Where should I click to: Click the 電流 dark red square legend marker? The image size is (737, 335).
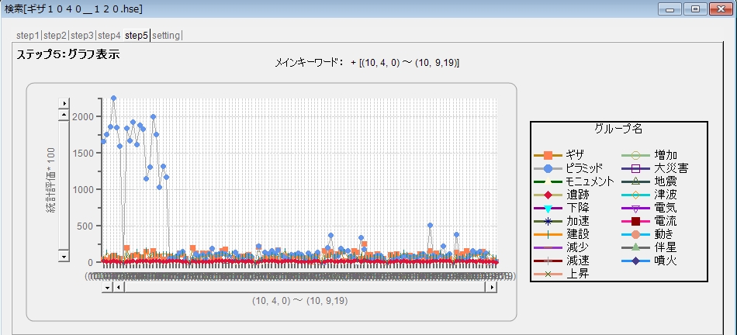tap(635, 221)
